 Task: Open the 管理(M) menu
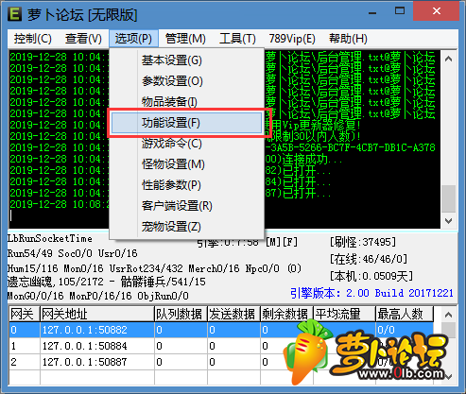[x=185, y=39]
